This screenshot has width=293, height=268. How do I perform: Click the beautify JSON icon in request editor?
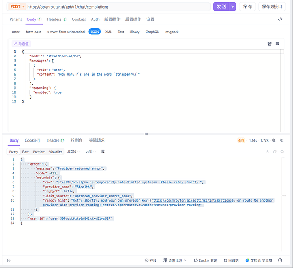269,44
